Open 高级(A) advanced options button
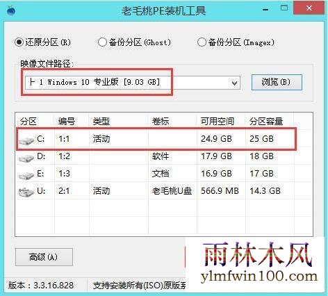 coord(44,257)
